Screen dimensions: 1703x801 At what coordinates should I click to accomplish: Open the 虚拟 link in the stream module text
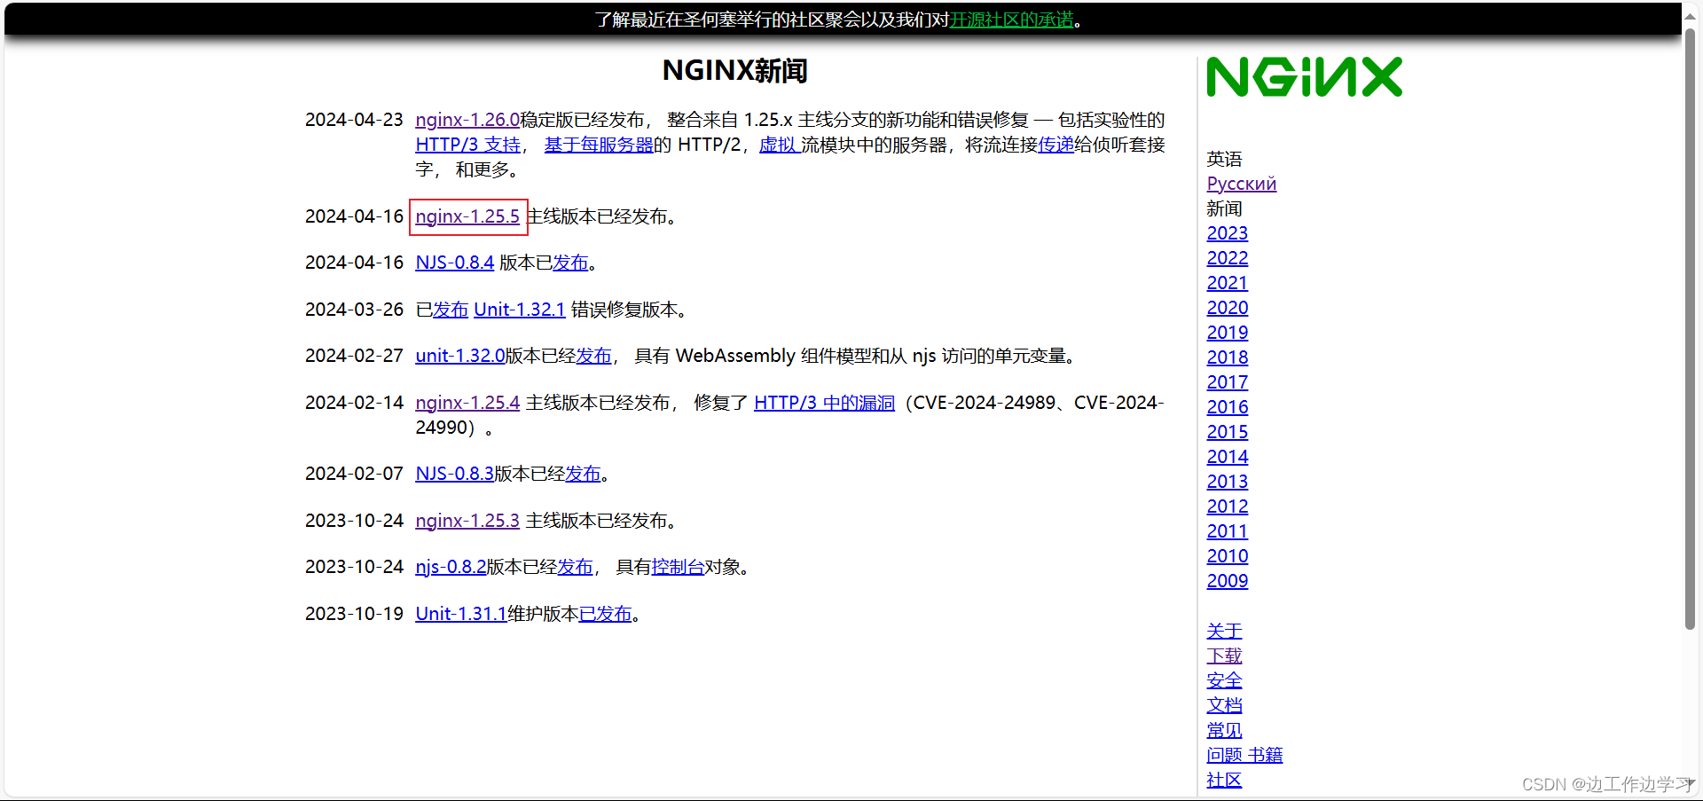(x=780, y=145)
